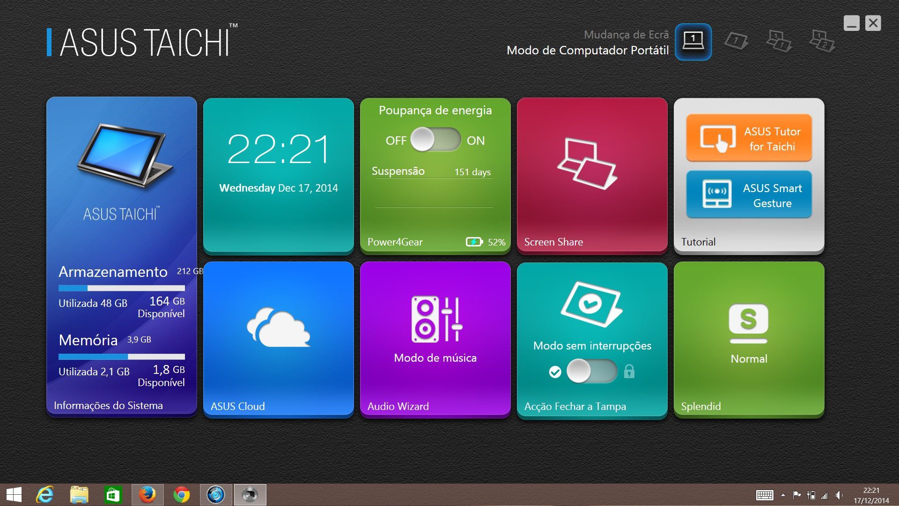The width and height of the screenshot is (899, 506).
Task: Click the Armazenamento usage bar
Action: [x=122, y=288]
